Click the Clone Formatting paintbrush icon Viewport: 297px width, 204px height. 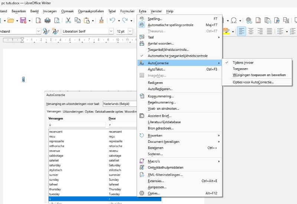coord(101,20)
